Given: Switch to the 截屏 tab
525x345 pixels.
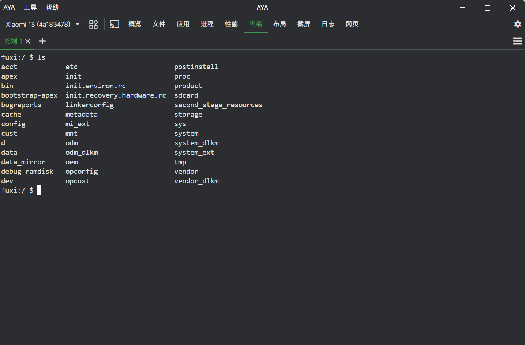Looking at the screenshot, I should (x=304, y=24).
